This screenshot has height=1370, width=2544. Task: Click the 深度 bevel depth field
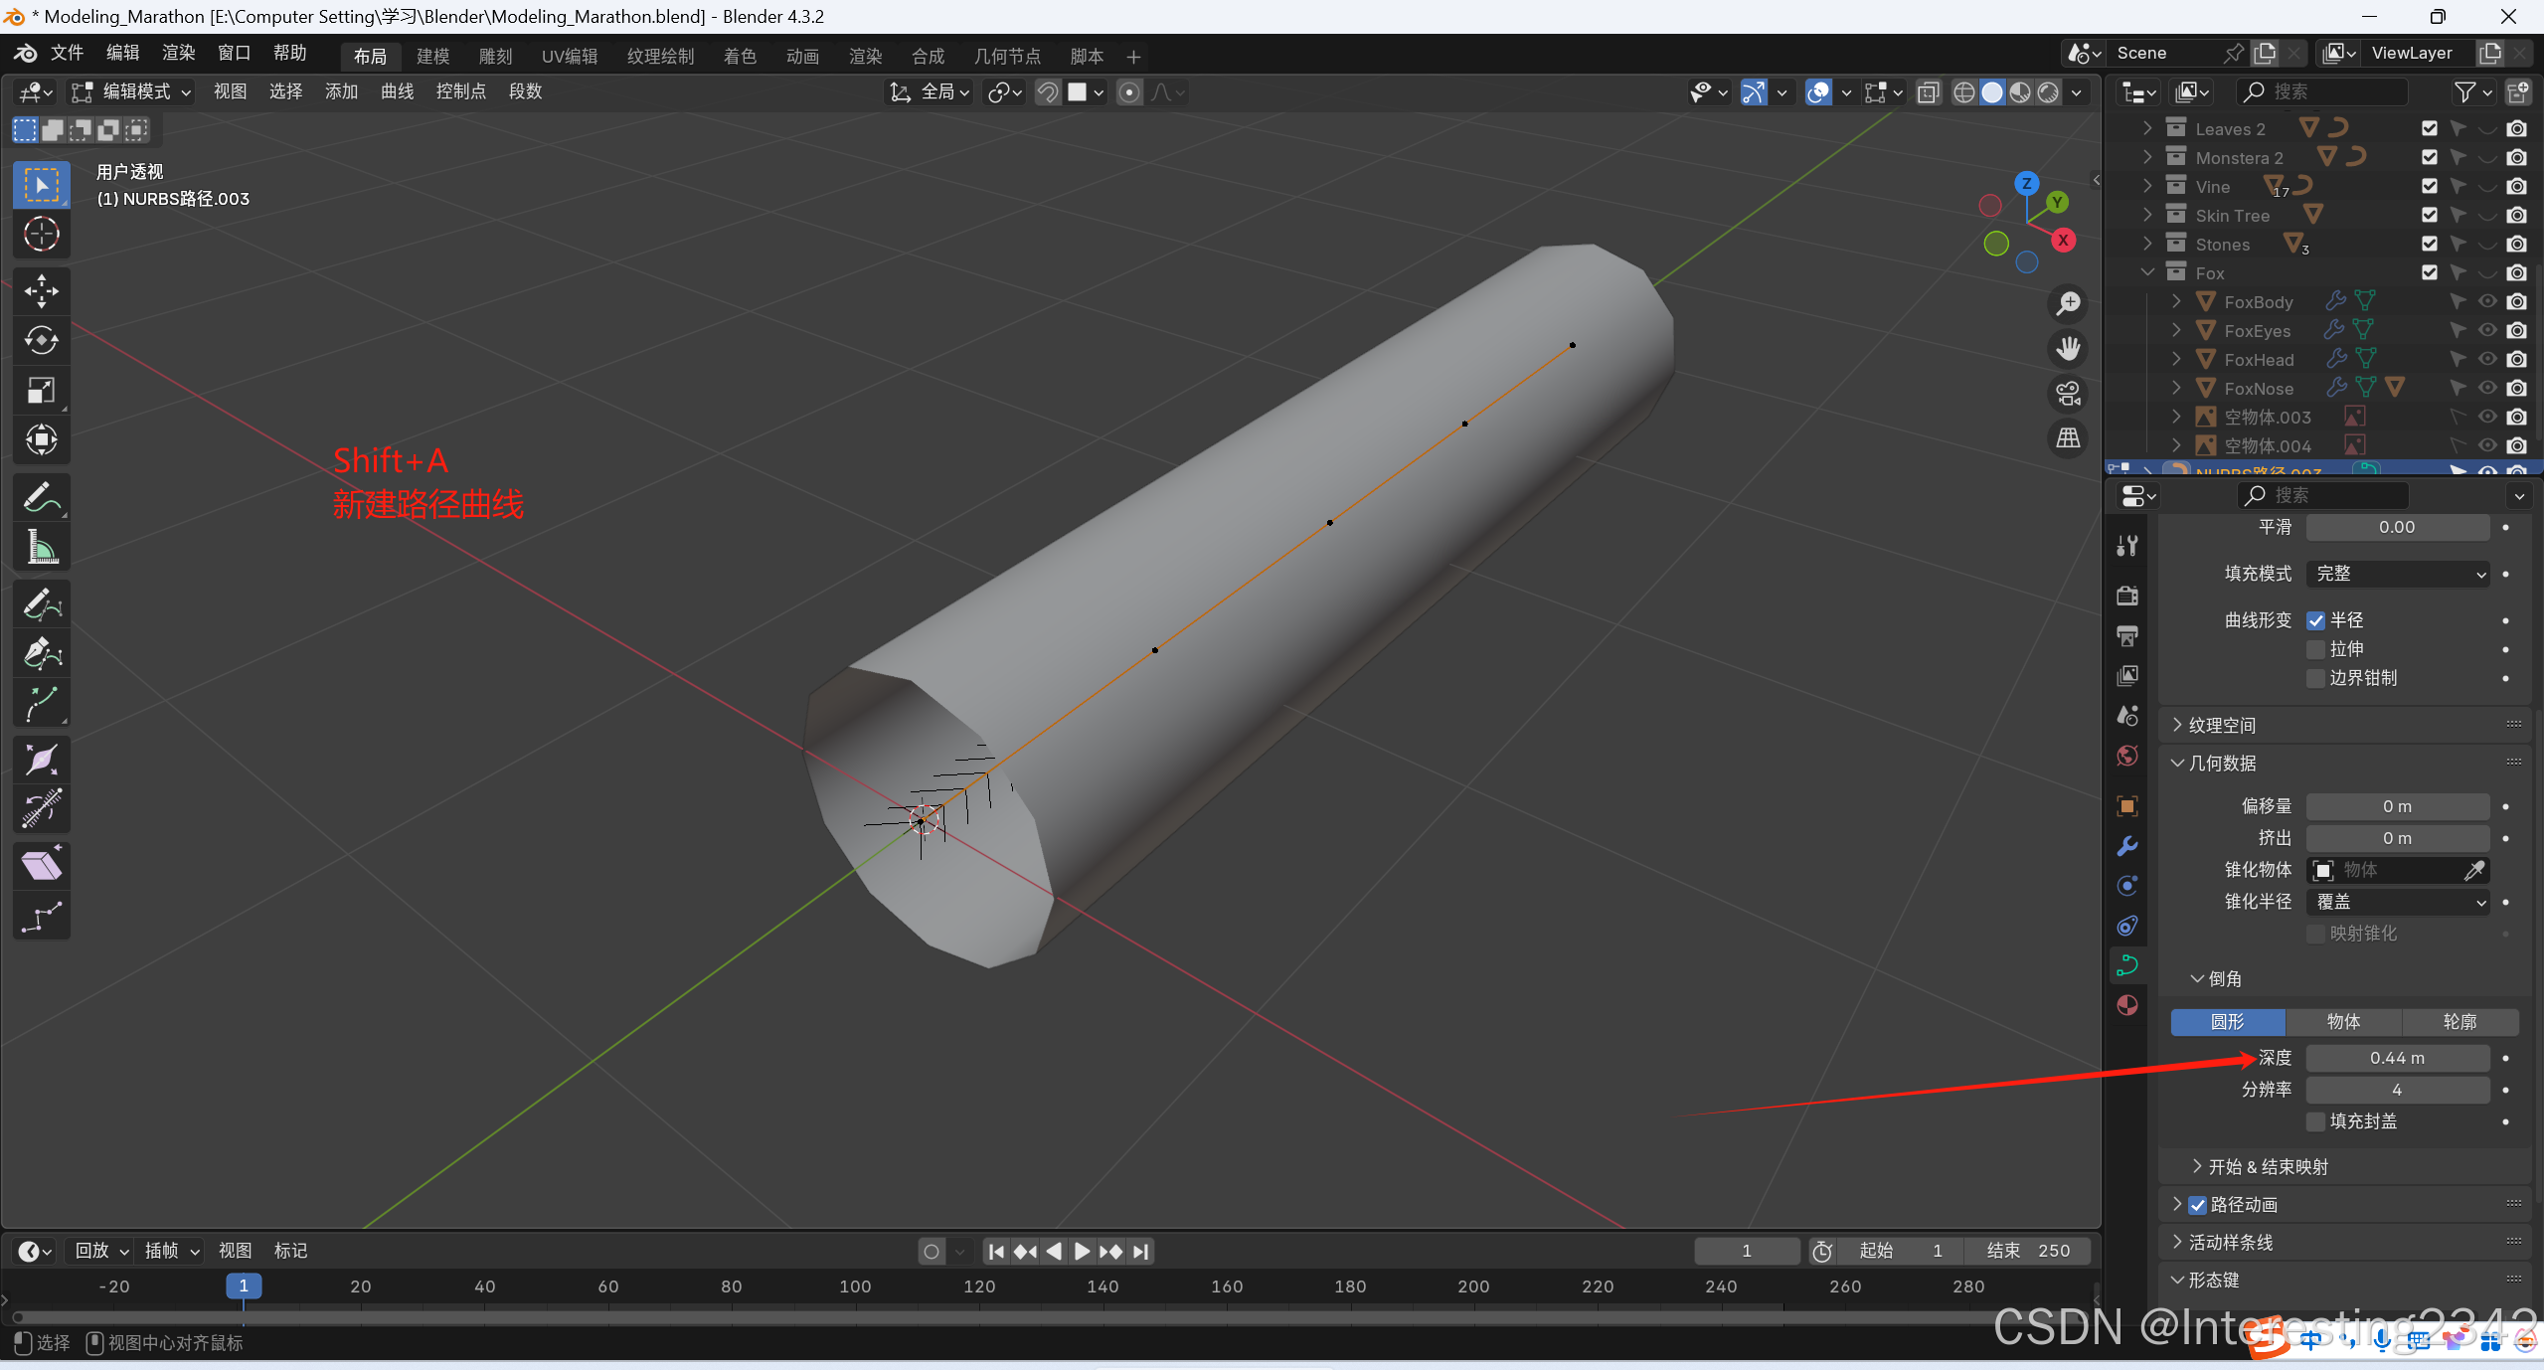tap(2397, 1058)
